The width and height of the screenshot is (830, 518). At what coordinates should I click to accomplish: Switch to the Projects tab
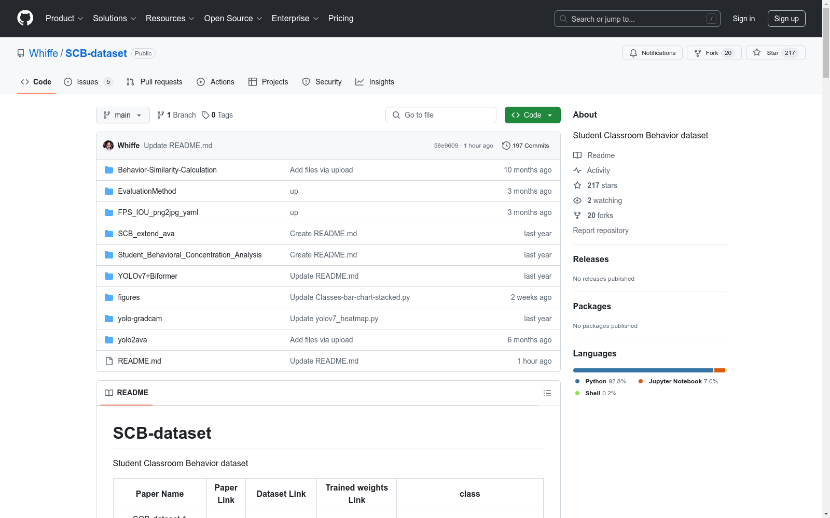tap(268, 82)
